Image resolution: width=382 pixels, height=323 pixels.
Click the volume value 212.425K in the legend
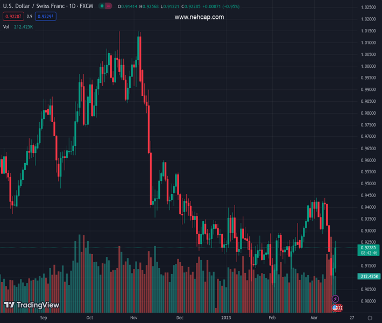(23, 27)
